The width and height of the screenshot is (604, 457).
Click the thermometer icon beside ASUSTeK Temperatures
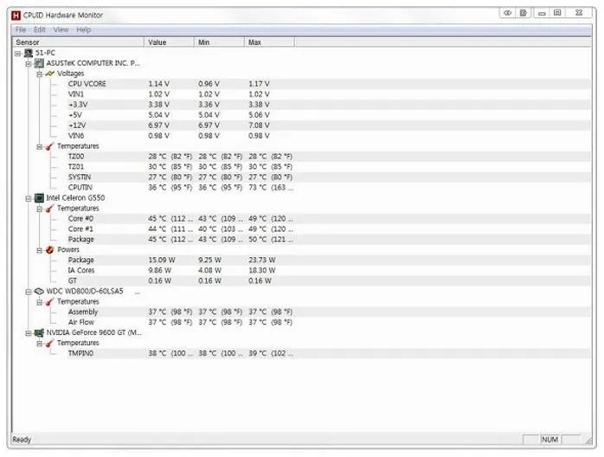(x=49, y=146)
